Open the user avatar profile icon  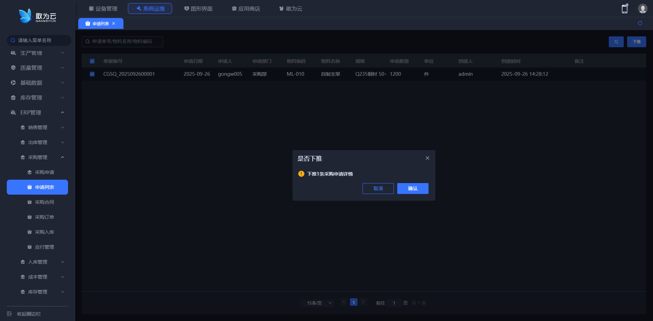click(x=642, y=9)
